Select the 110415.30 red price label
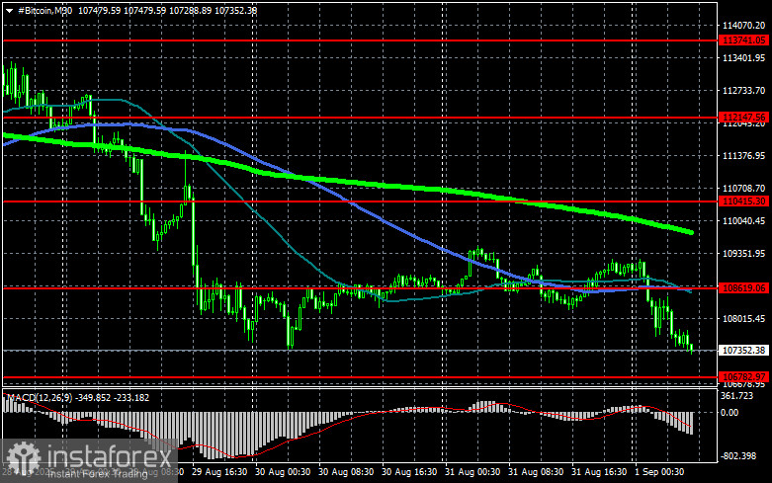The width and height of the screenshot is (772, 483). pos(743,201)
